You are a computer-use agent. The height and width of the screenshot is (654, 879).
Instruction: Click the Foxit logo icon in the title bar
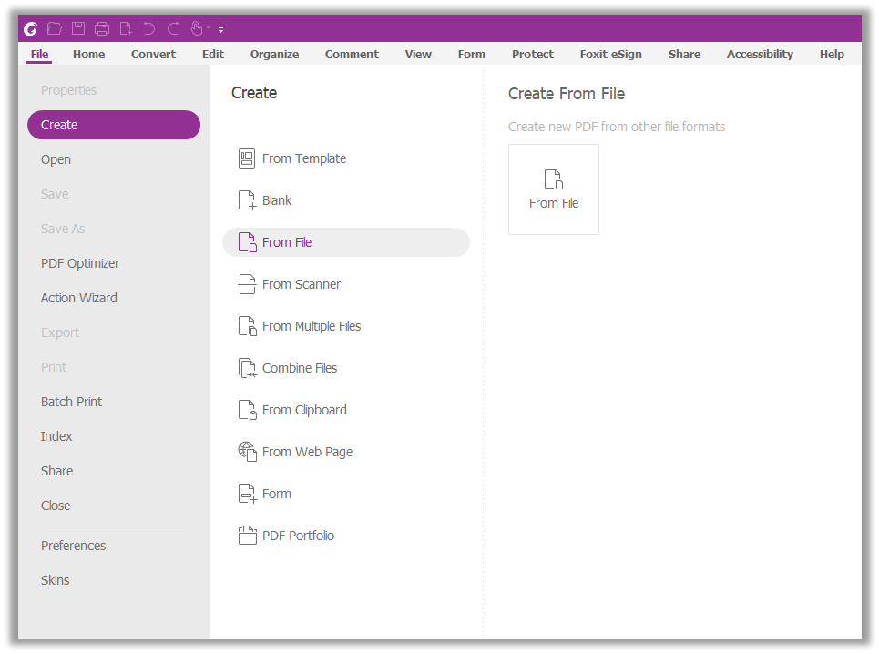click(31, 28)
